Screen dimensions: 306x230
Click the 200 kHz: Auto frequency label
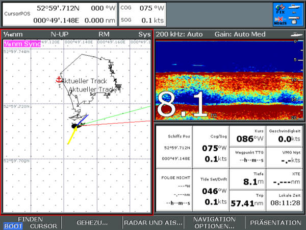tap(180, 34)
